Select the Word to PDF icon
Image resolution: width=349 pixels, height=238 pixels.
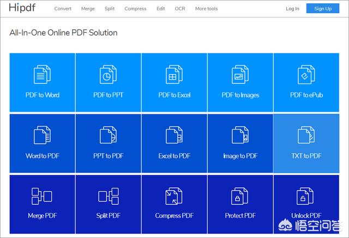(x=42, y=135)
